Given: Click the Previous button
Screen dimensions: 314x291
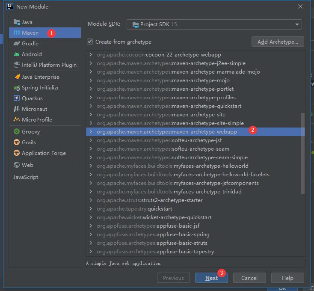Looking at the screenshot, I should 173,278.
